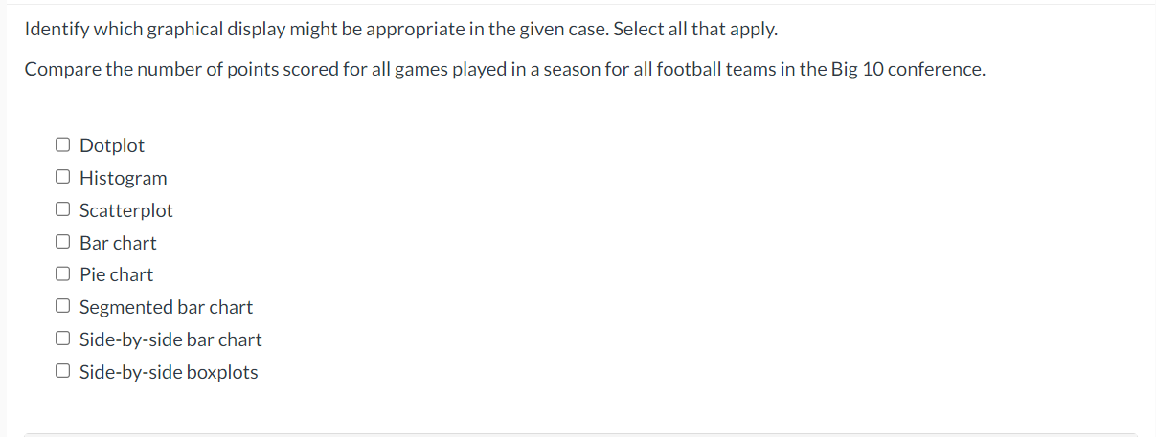1156x437 pixels.
Task: Tick the Histogram checkbox
Action: pos(63,177)
